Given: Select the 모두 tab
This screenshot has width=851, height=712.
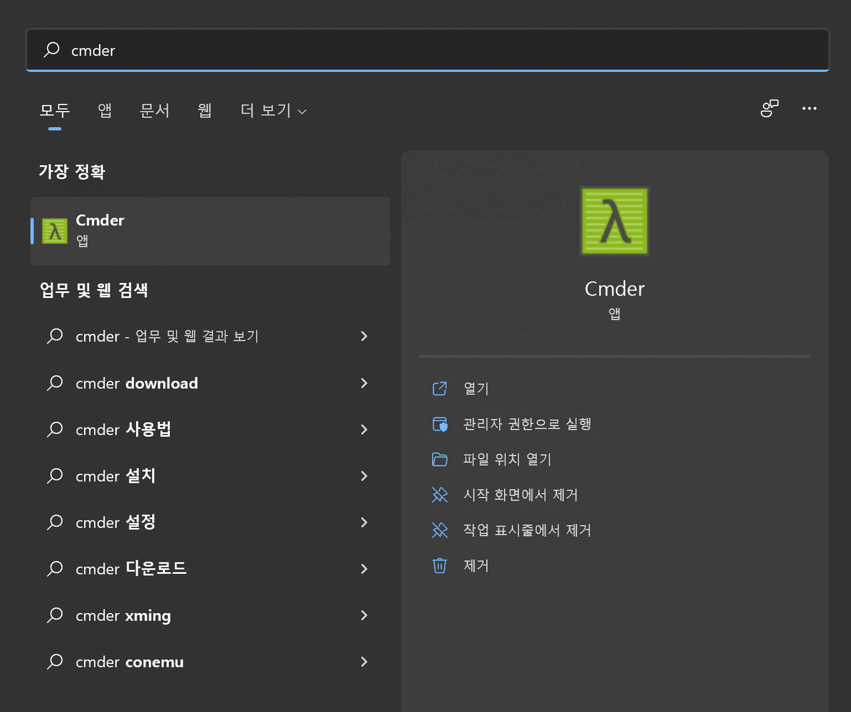Looking at the screenshot, I should coord(55,111).
